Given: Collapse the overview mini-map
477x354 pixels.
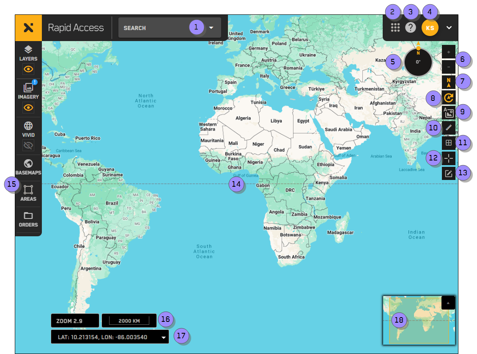Looking at the screenshot, I should (448, 302).
